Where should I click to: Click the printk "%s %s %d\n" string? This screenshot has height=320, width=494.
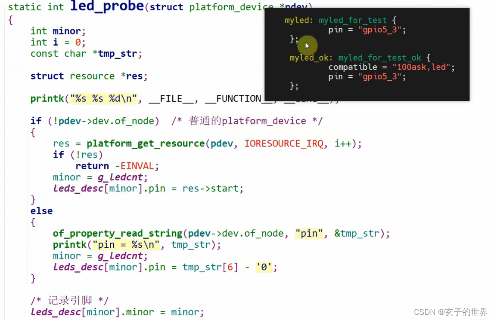104,99
